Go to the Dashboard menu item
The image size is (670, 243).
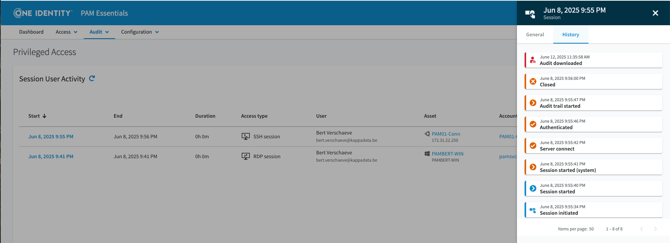pos(31,32)
